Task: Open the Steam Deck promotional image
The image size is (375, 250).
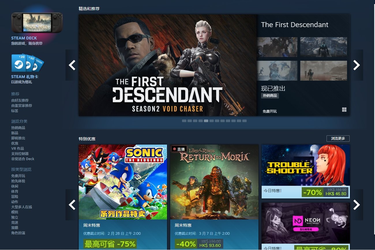Action: coord(37,23)
